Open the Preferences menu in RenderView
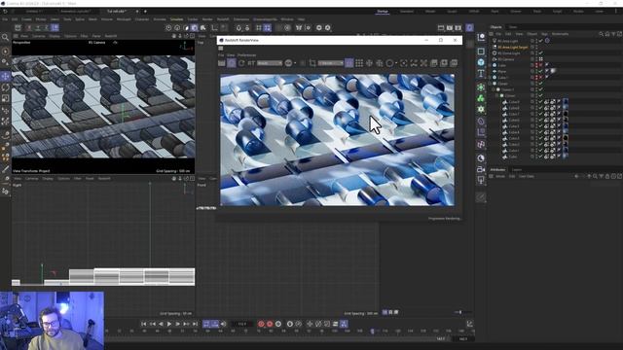 (246, 55)
